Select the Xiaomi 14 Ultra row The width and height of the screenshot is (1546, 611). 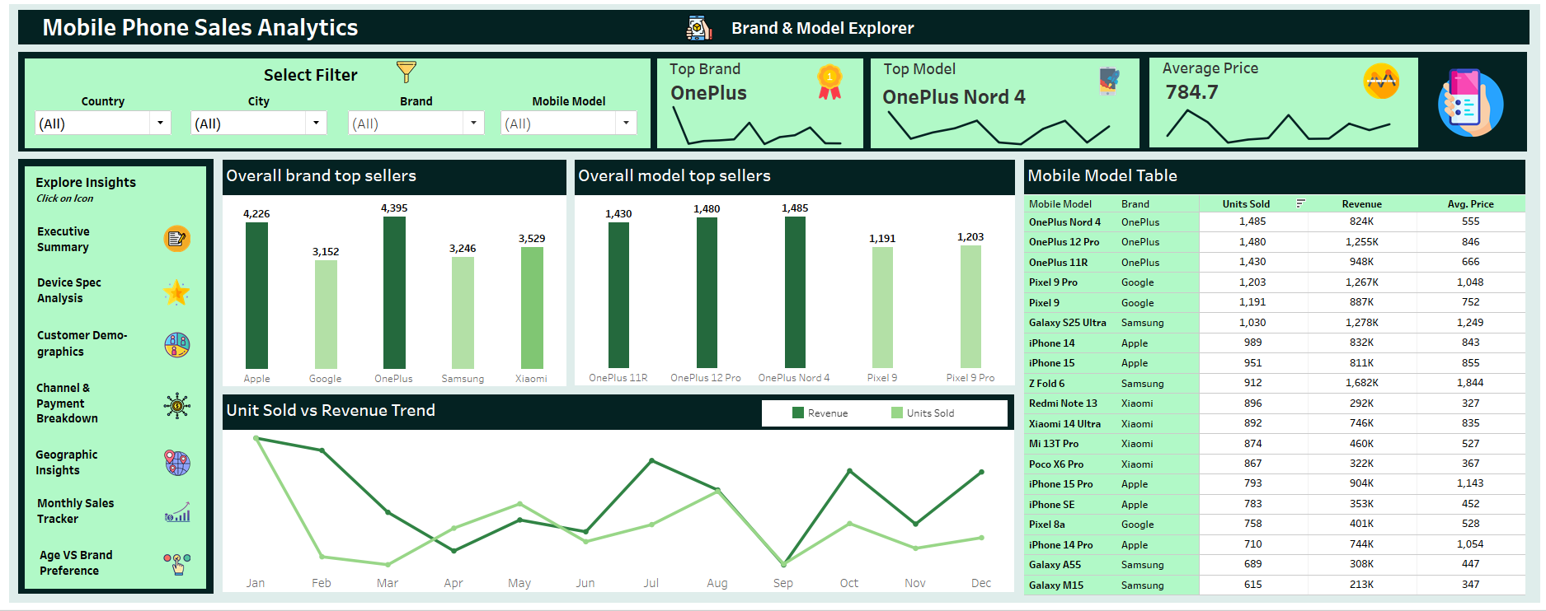pos(1275,423)
